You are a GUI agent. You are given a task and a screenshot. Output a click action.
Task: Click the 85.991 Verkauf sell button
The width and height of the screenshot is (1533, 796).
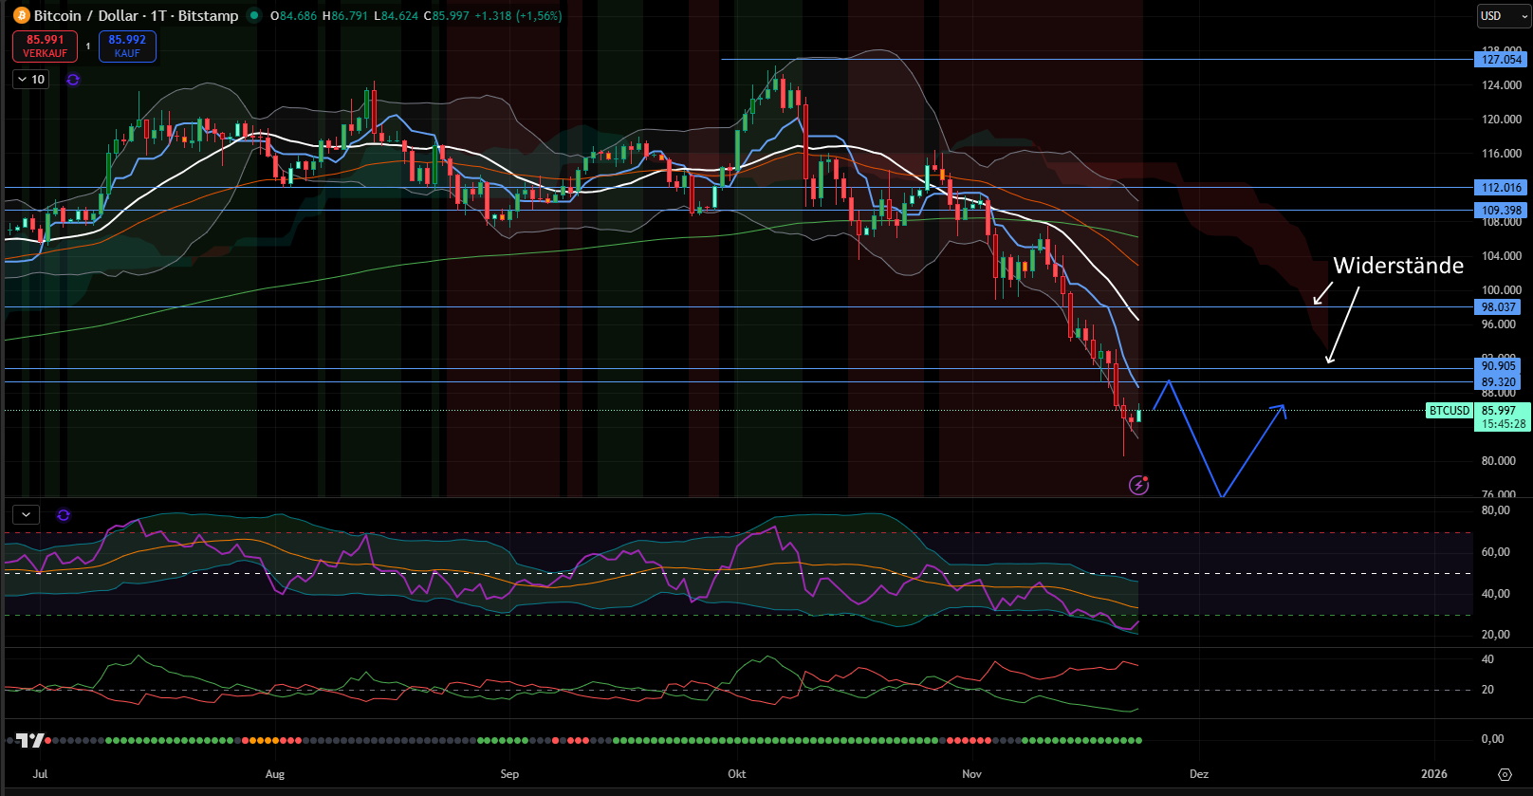(x=45, y=46)
